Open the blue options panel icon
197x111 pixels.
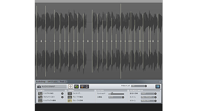pyautogui.click(x=158, y=86)
